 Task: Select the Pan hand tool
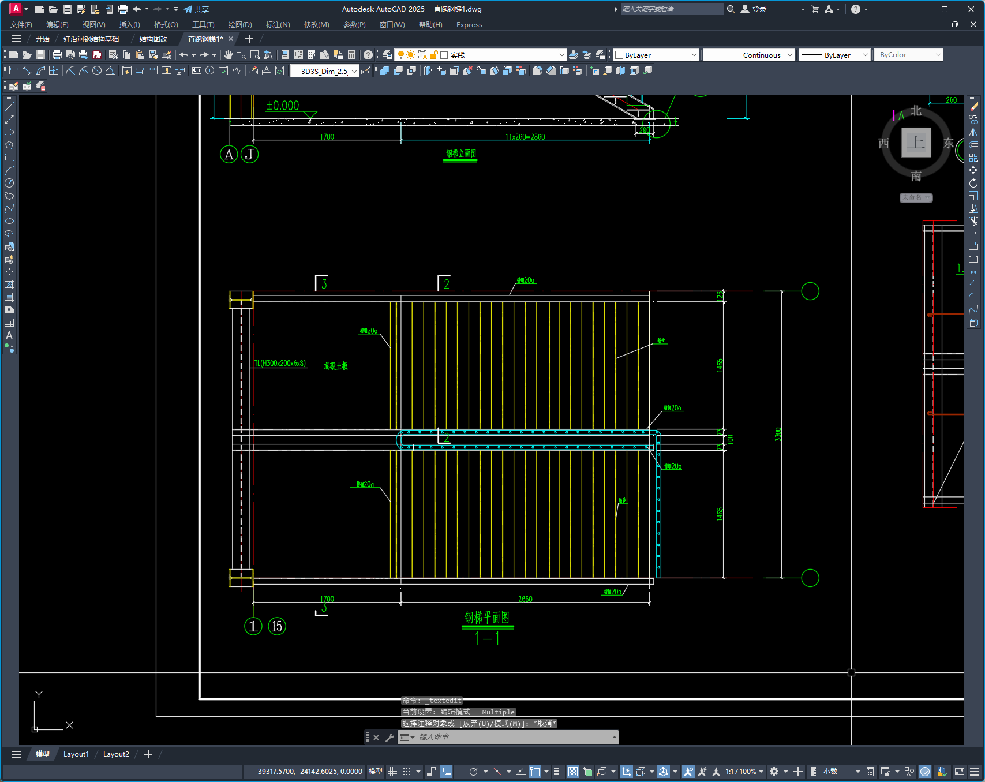coord(229,55)
